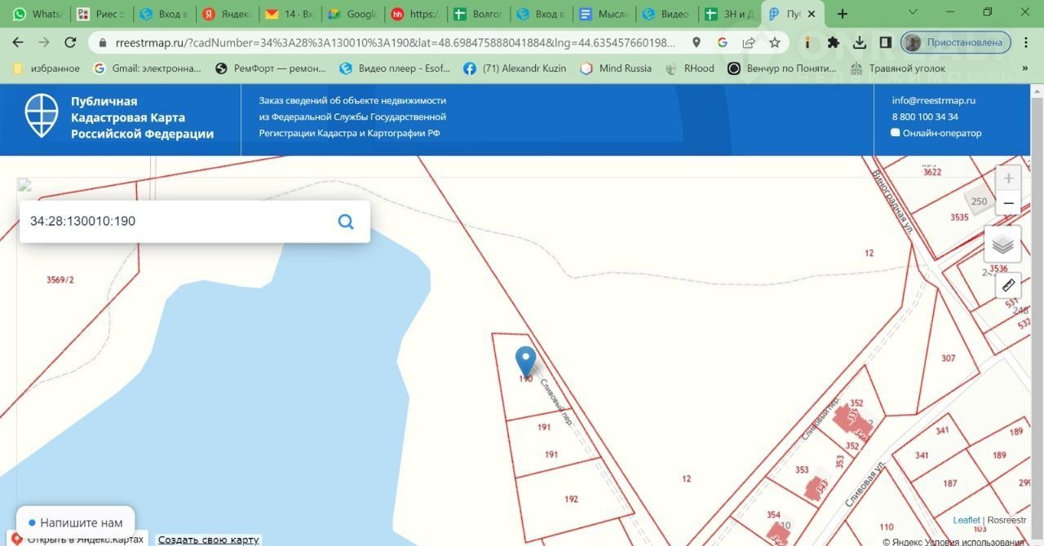
Task: Click the Создать свою карту link
Action: click(x=208, y=539)
